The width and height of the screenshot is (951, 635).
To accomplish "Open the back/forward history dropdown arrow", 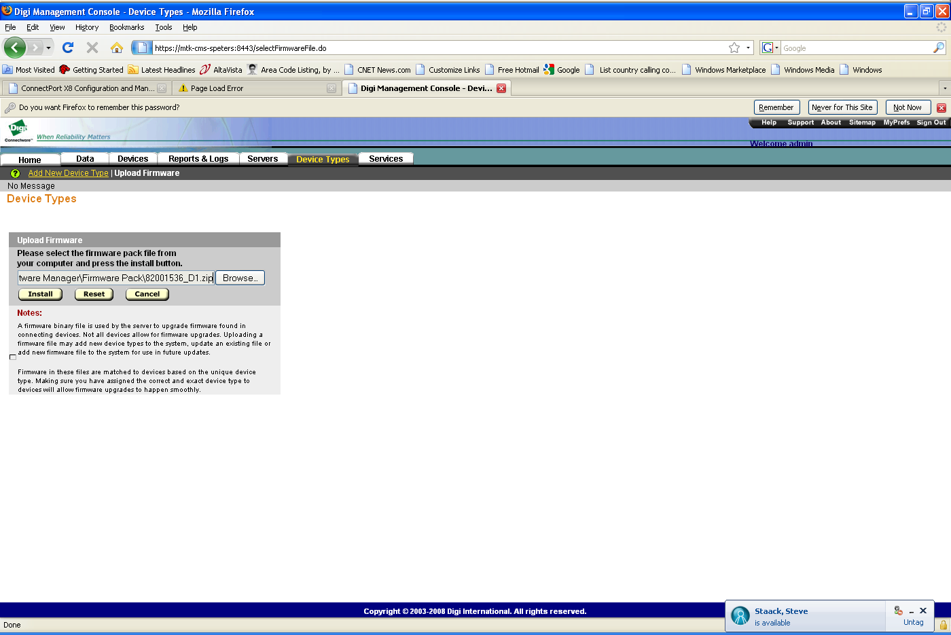I will [48, 48].
